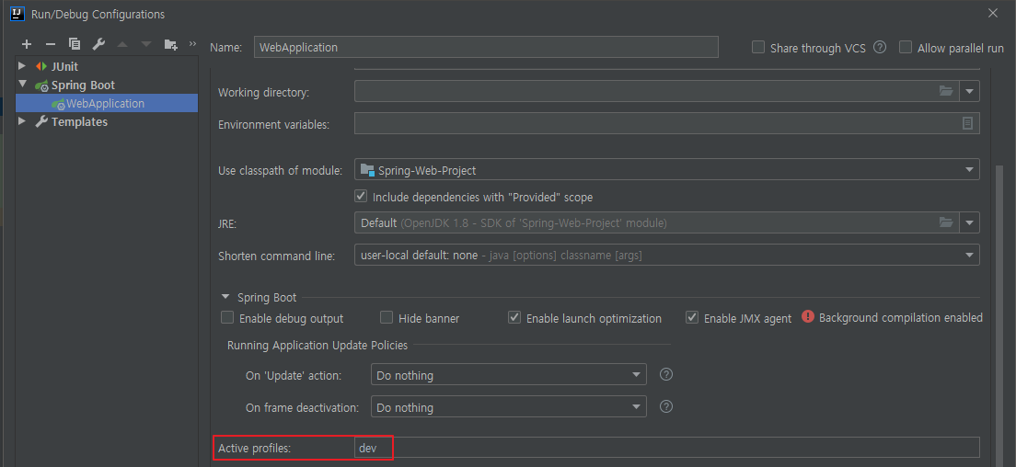Click the Name input field

(486, 47)
